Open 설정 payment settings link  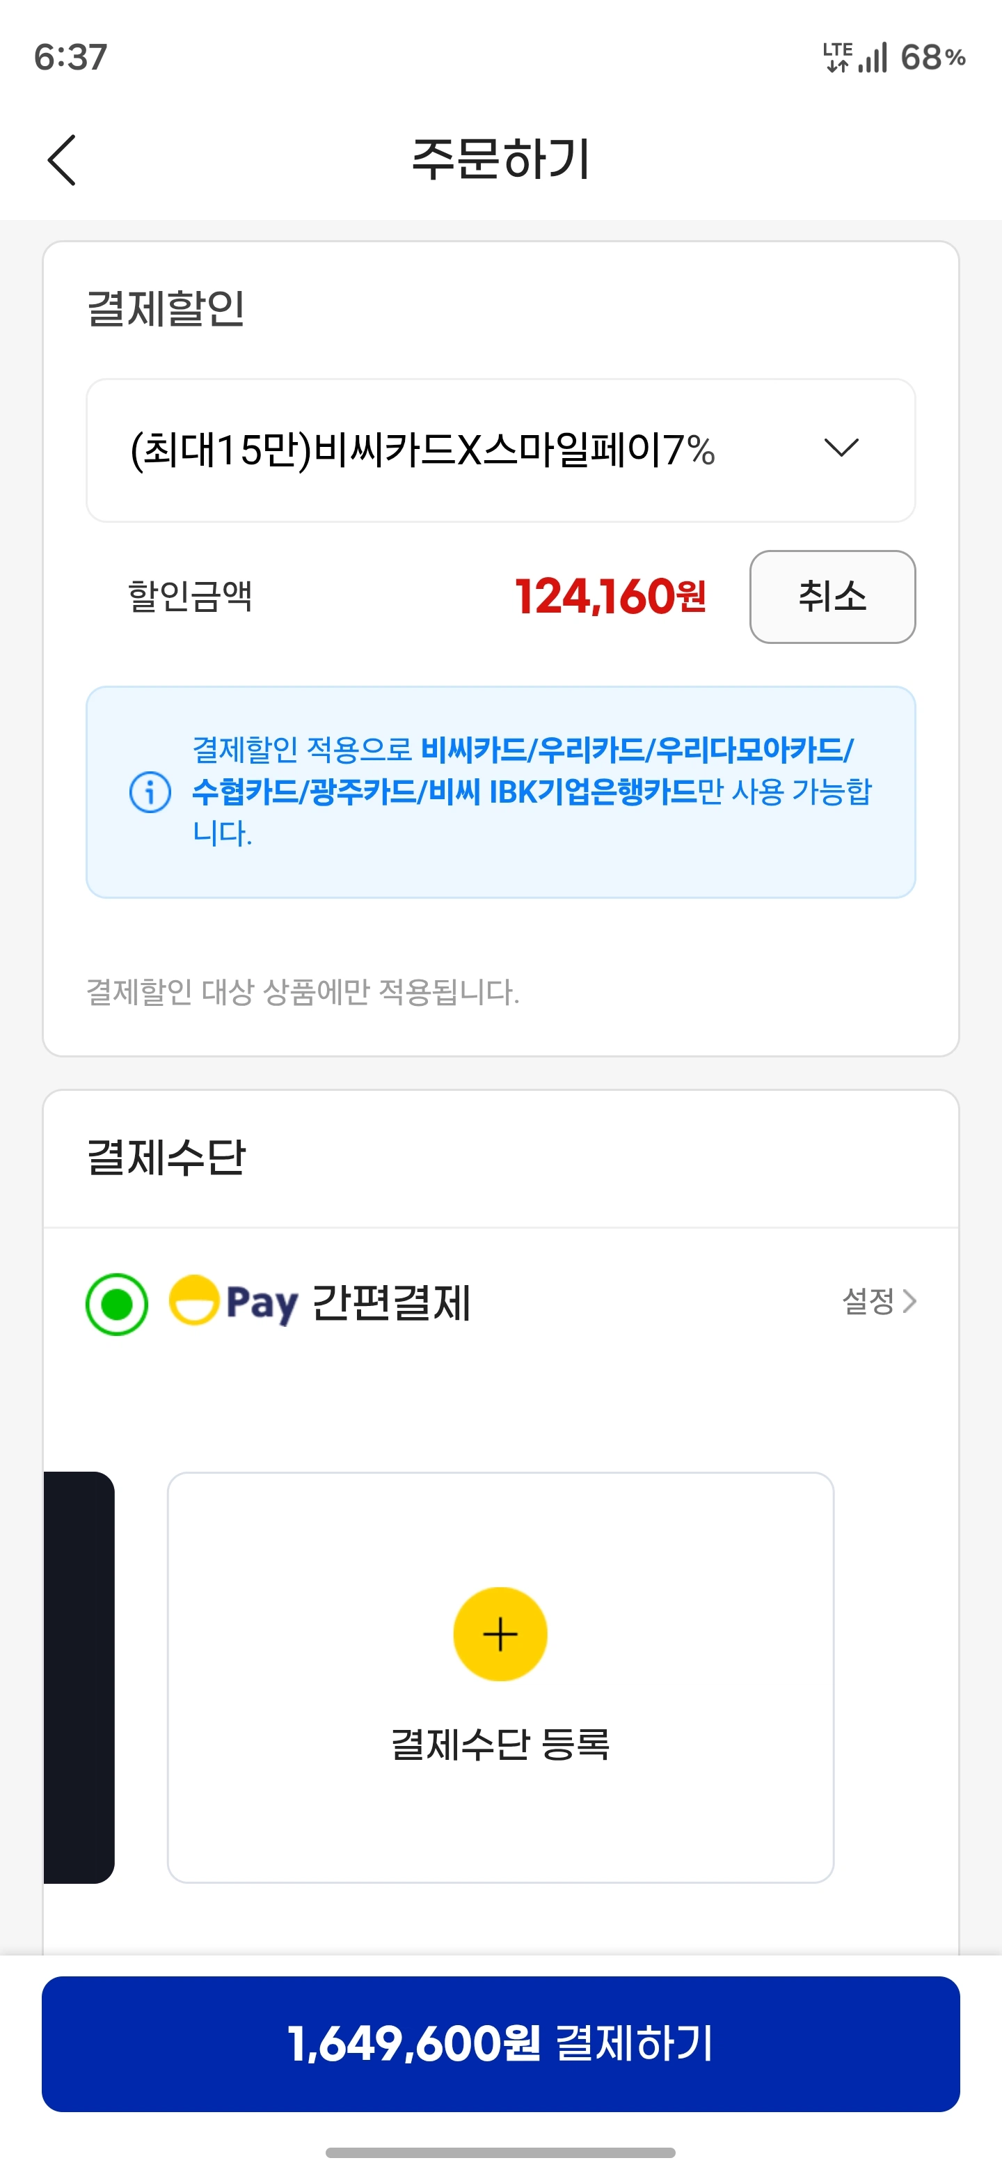(879, 1301)
